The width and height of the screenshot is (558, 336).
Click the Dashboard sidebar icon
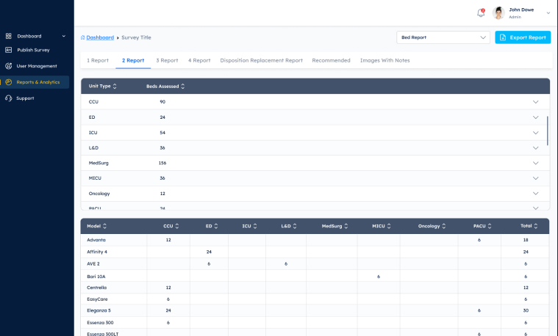[9, 36]
